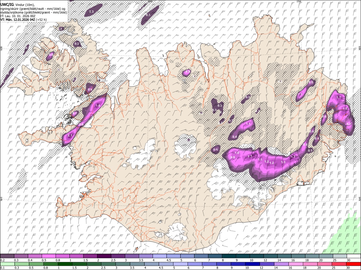The image size is (361, 270).
Task: Click the bright pink swatch in the snow legend
Action: [x=49, y=256]
